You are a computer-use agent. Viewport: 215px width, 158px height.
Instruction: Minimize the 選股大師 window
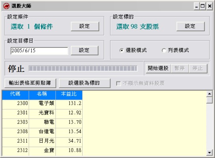(x=197, y=6)
